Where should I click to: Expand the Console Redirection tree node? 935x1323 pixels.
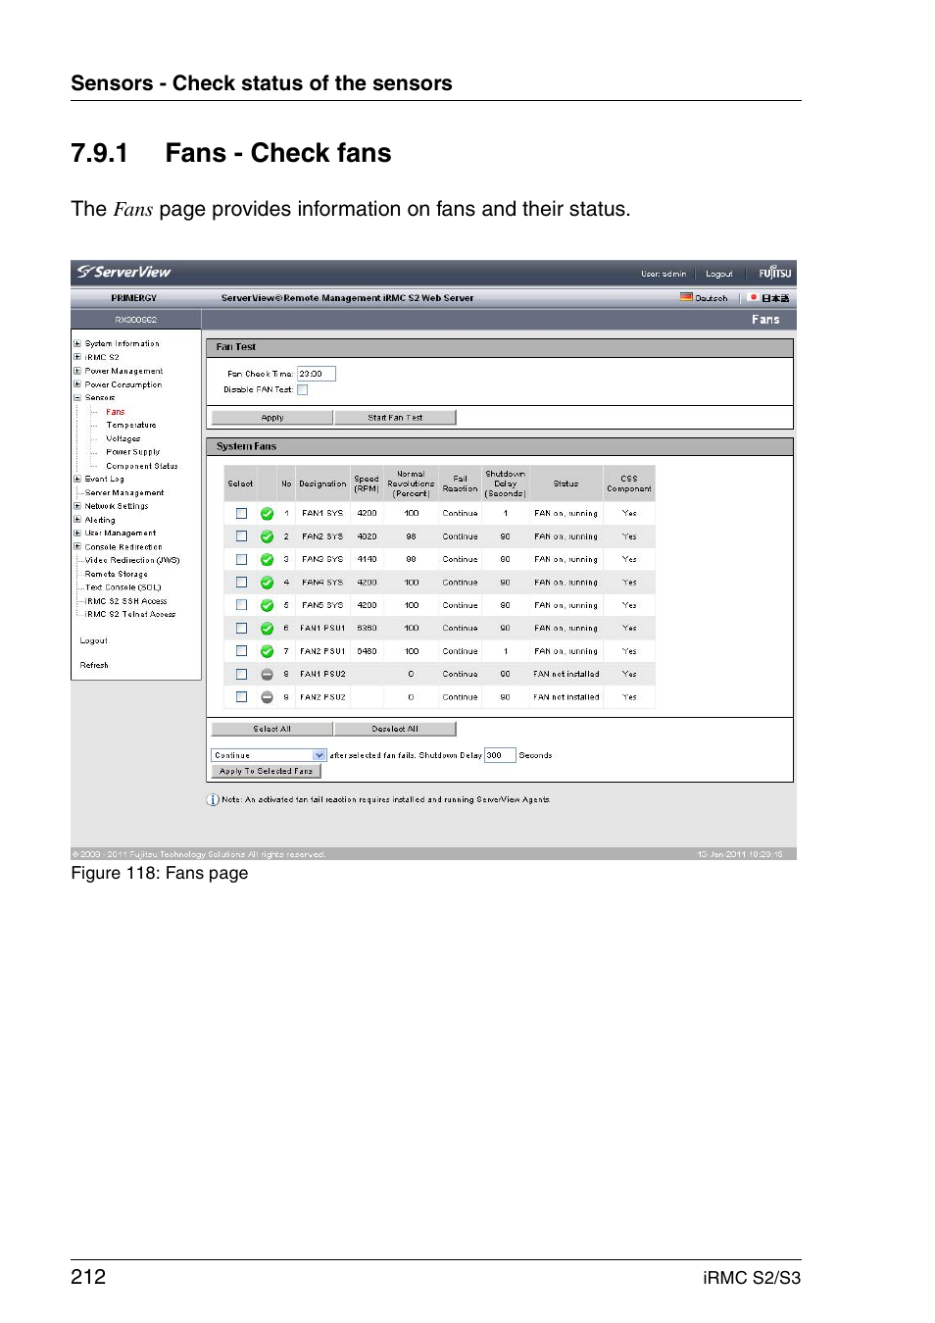point(77,547)
